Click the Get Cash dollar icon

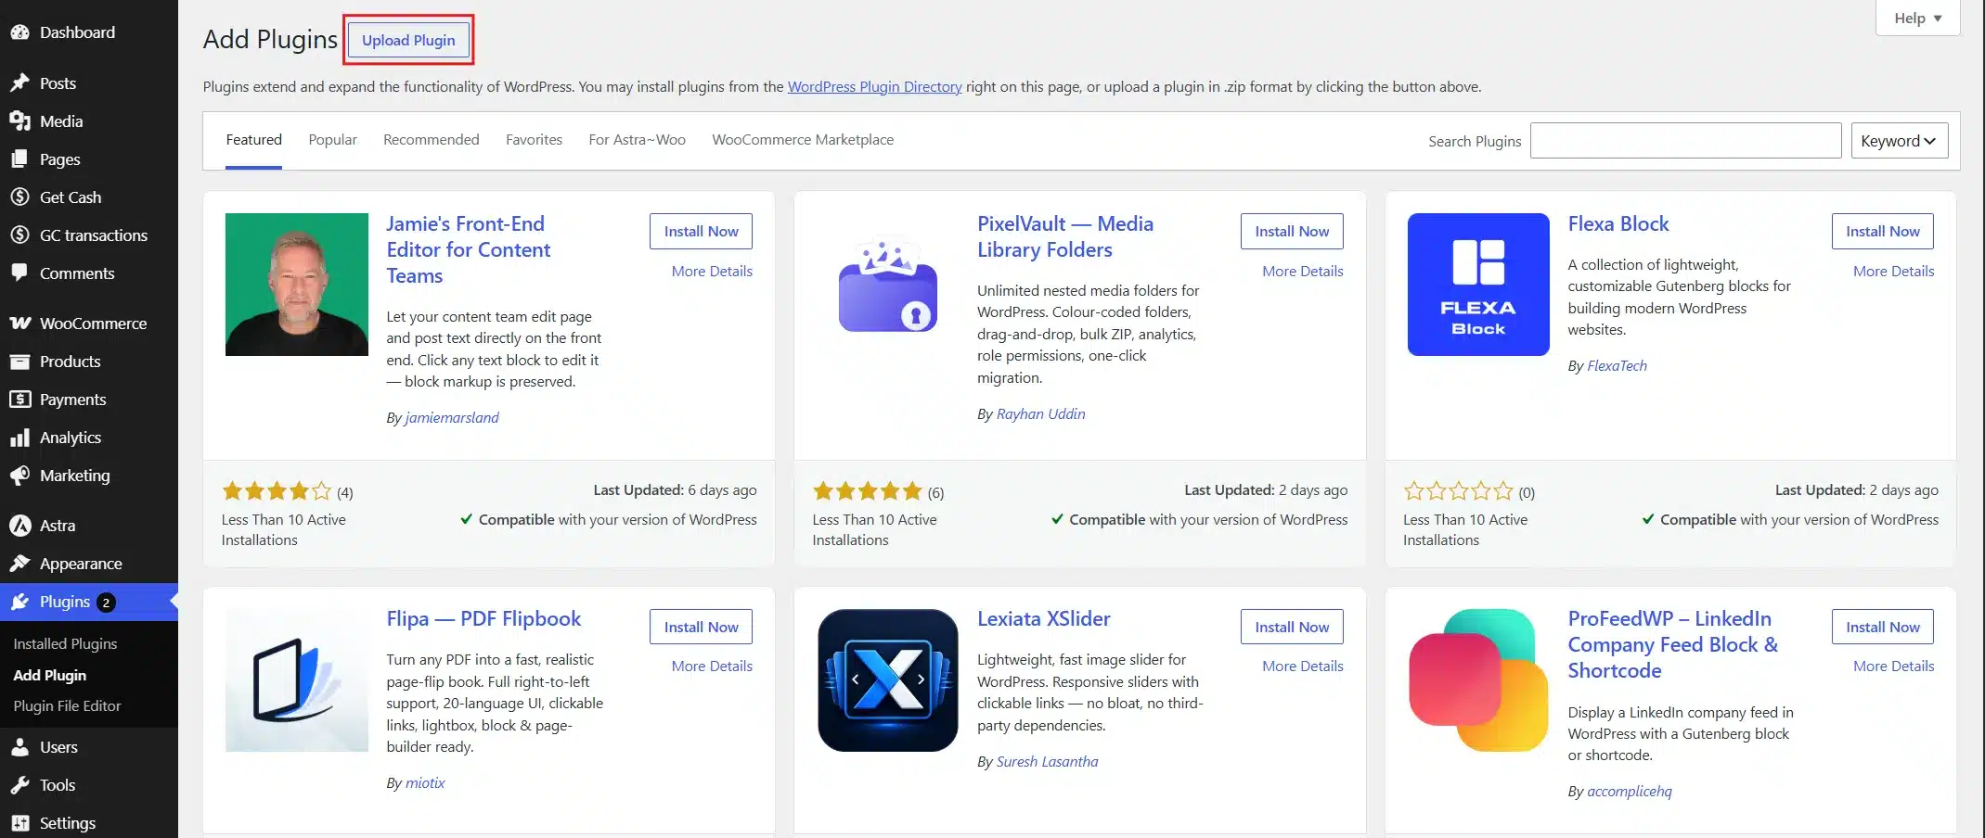click(19, 197)
